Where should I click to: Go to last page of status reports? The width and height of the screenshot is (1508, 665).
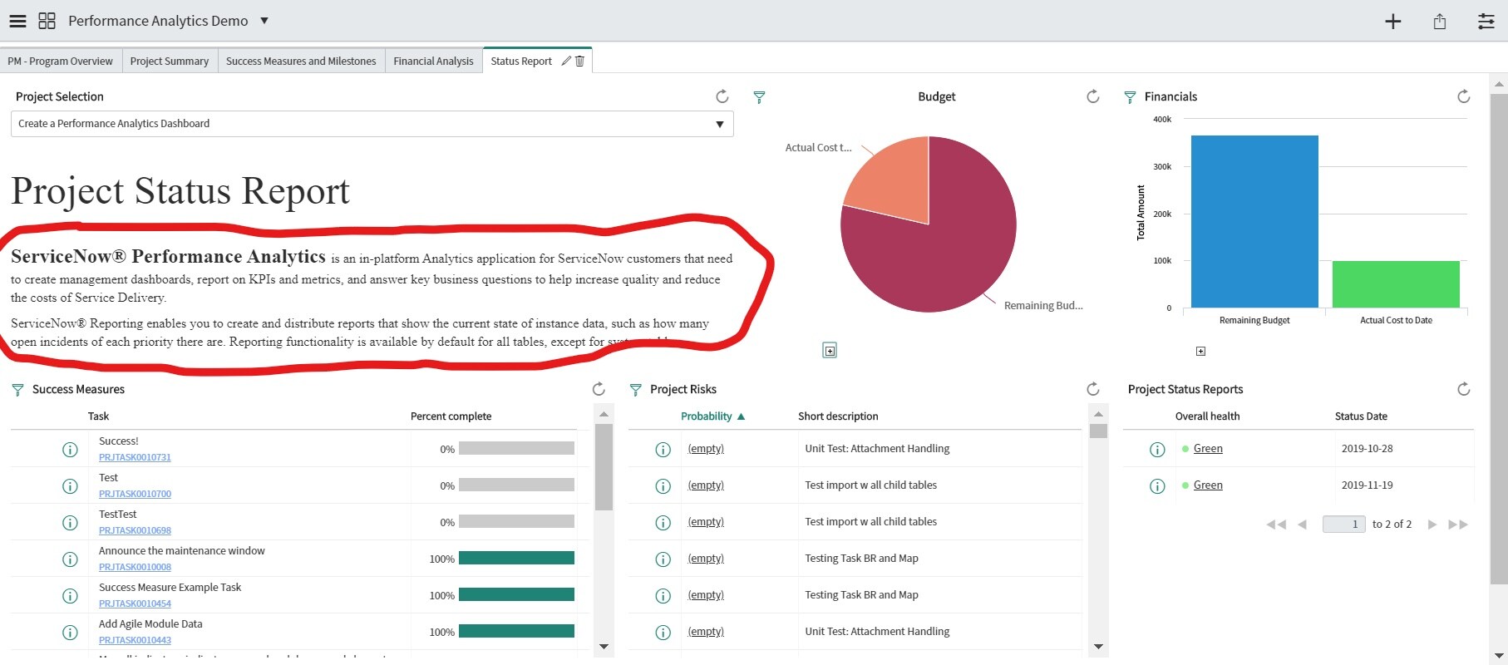[x=1458, y=525]
